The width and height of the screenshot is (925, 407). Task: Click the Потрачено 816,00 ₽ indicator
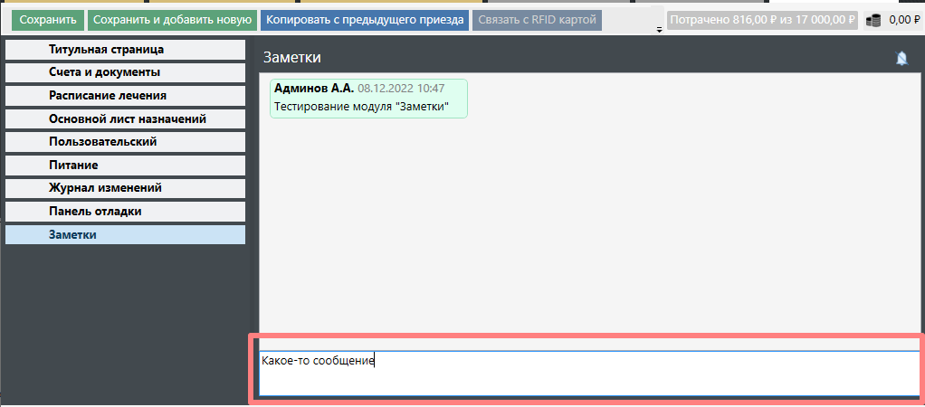(x=761, y=20)
